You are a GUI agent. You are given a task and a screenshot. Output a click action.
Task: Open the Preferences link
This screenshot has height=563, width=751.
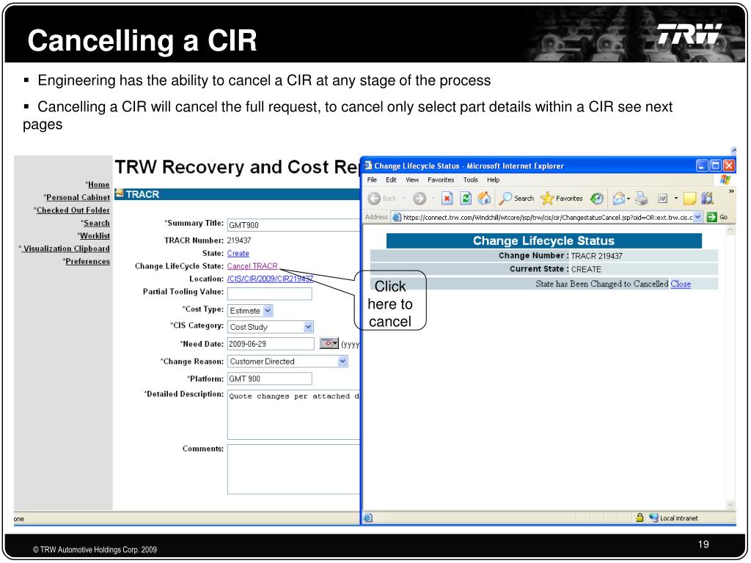(x=88, y=262)
